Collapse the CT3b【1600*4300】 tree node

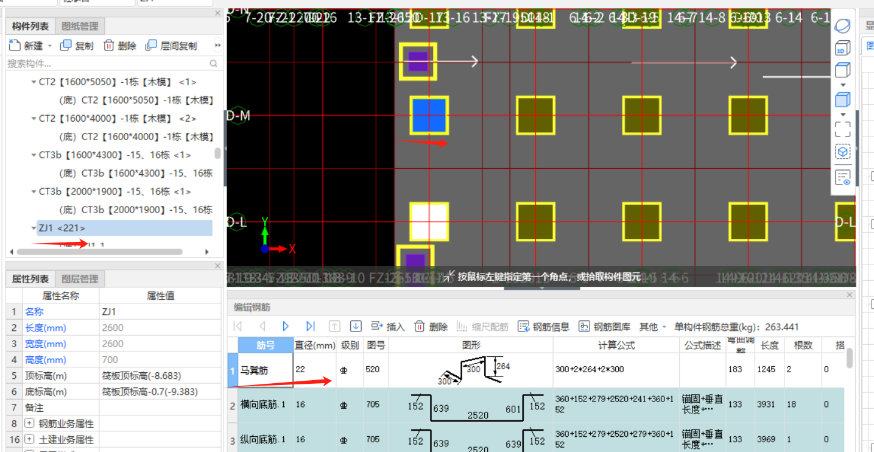pyautogui.click(x=33, y=155)
